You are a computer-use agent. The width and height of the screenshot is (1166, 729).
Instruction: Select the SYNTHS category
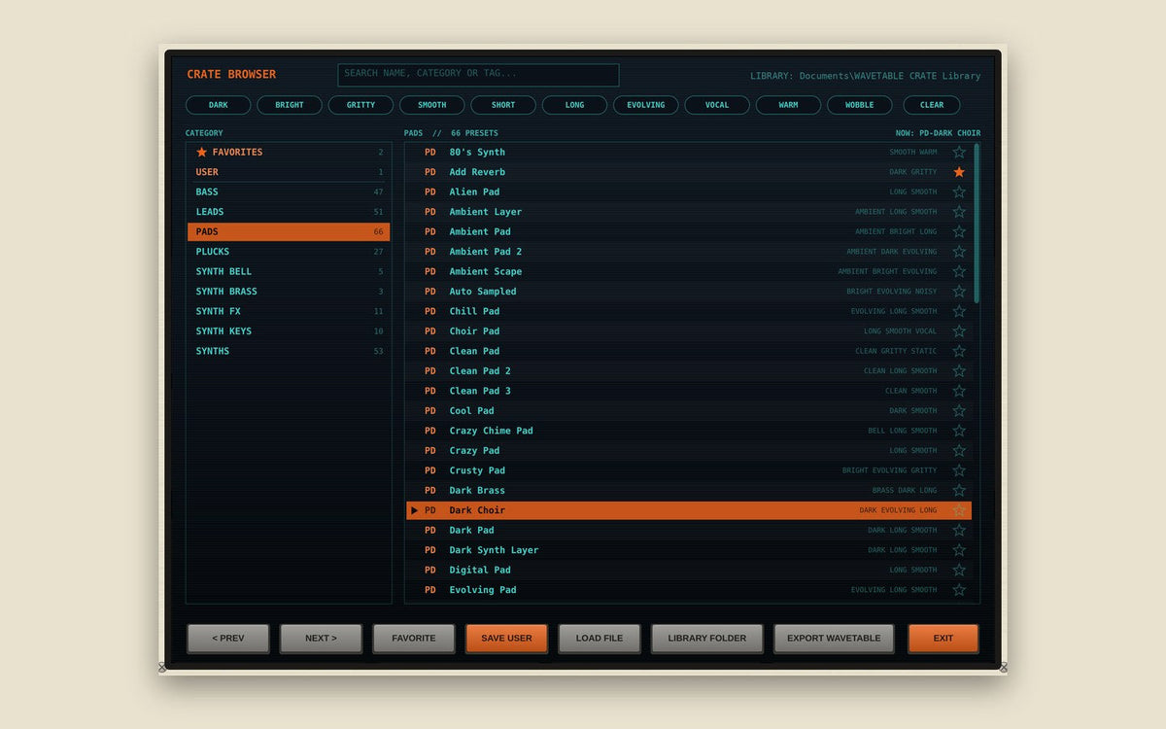click(289, 352)
